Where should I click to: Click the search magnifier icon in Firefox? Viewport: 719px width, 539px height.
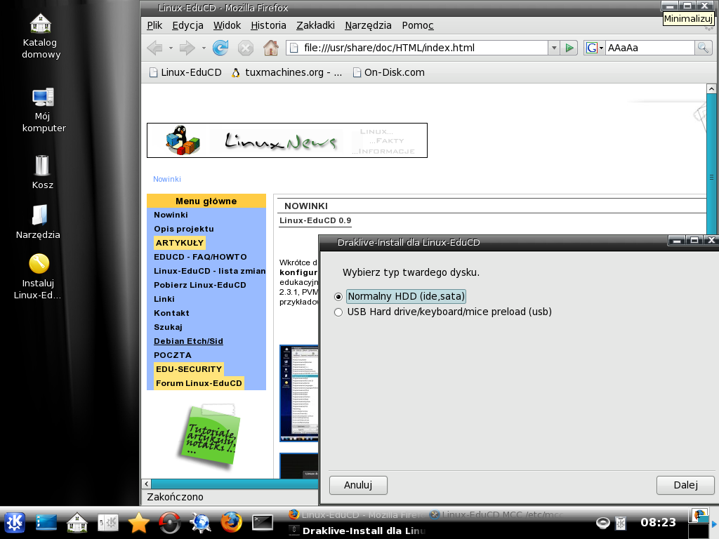pyautogui.click(x=702, y=48)
